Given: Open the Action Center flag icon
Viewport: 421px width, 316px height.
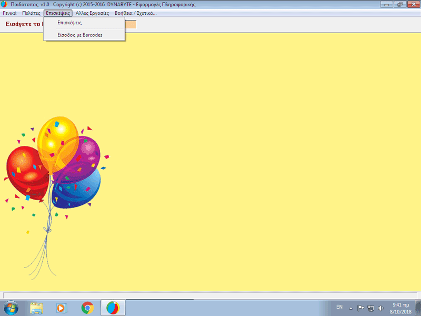Looking at the screenshot, I should pyautogui.click(x=360, y=308).
